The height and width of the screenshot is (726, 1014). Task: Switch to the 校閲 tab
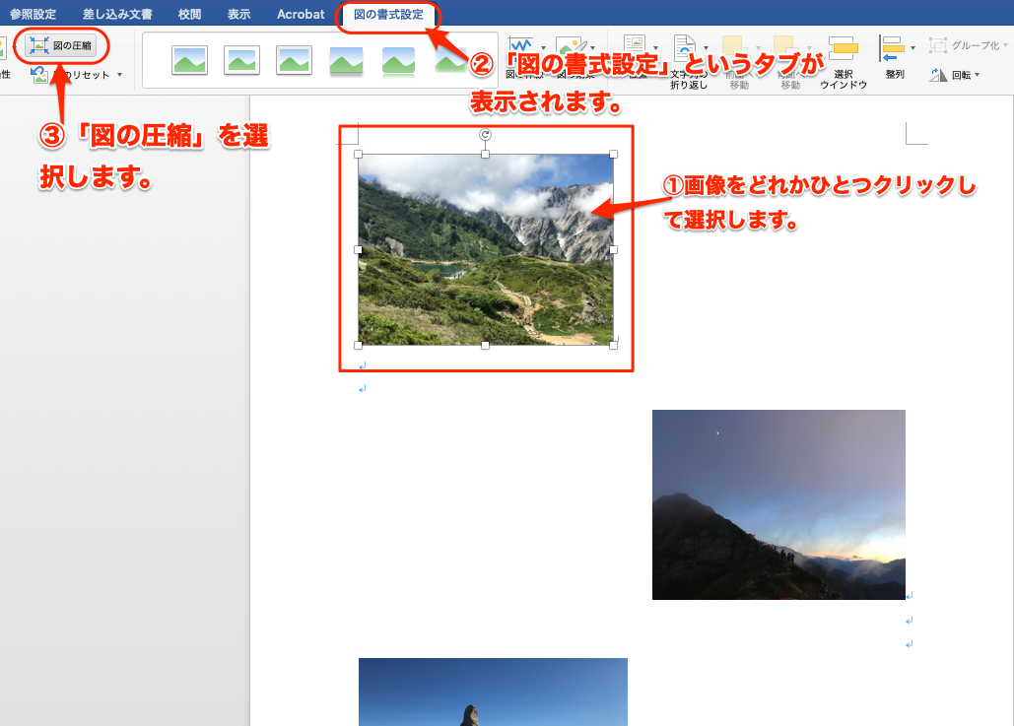(x=189, y=14)
